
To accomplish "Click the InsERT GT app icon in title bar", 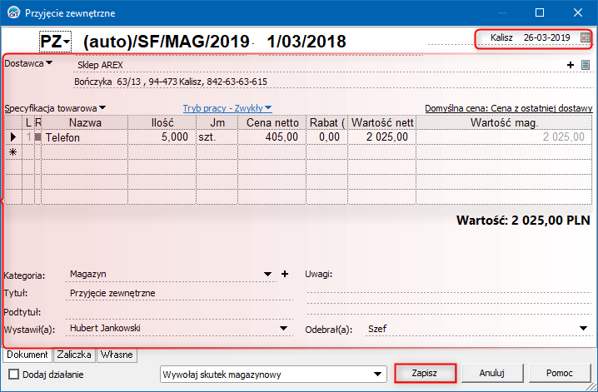I will [x=13, y=12].
